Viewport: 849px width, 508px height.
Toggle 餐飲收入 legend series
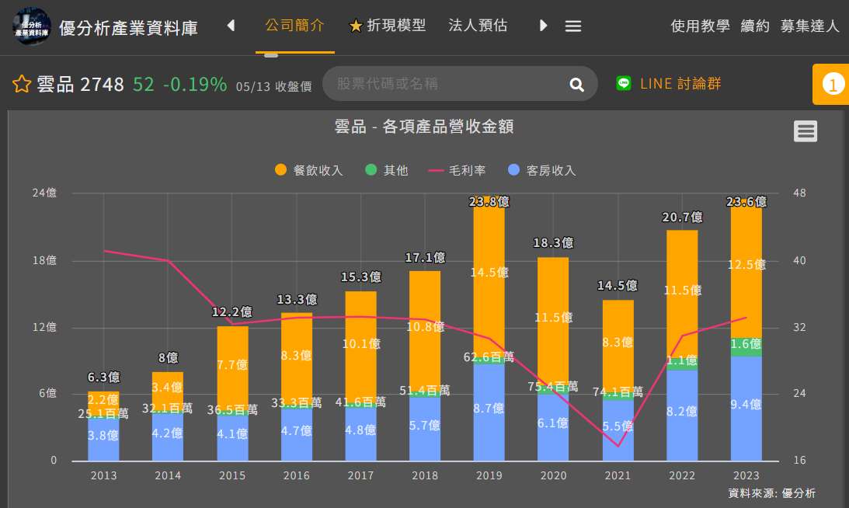(309, 170)
